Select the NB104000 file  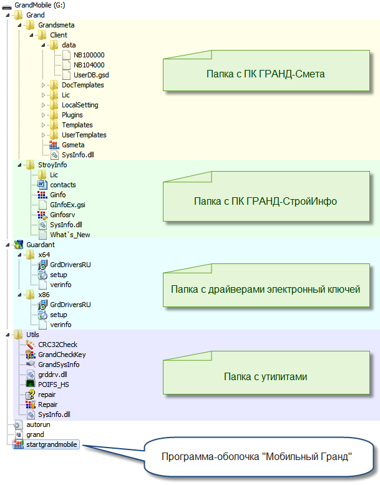[x=89, y=65]
